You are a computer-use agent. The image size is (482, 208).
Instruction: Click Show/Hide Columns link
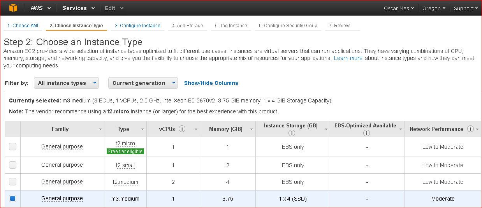(211, 83)
